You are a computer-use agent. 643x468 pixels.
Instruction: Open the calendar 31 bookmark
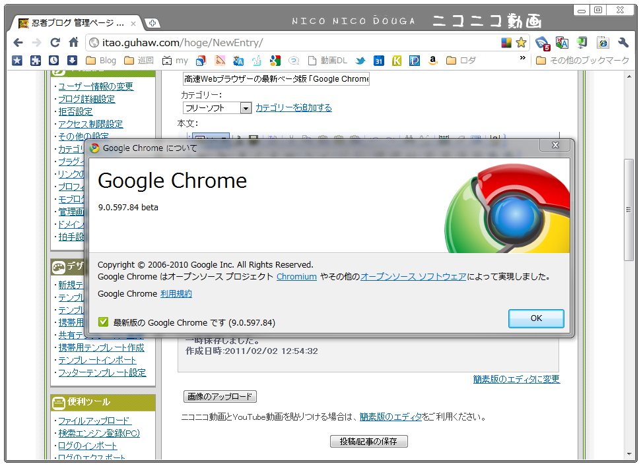[379, 61]
